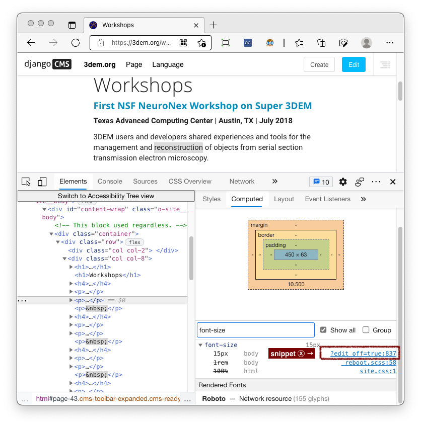Switch to the Styles pane
The image size is (421, 426).
point(212,199)
